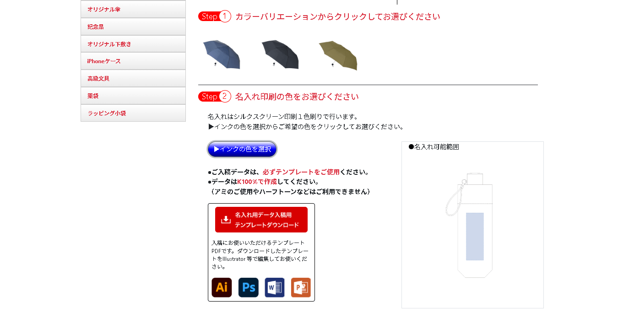
Task: Click the Photoshop icon
Action: [248, 287]
